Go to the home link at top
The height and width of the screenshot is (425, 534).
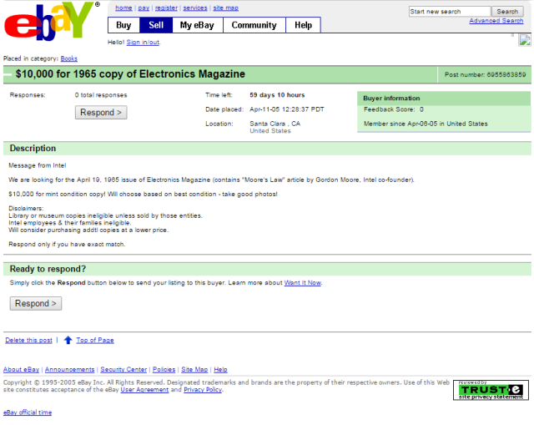123,8
